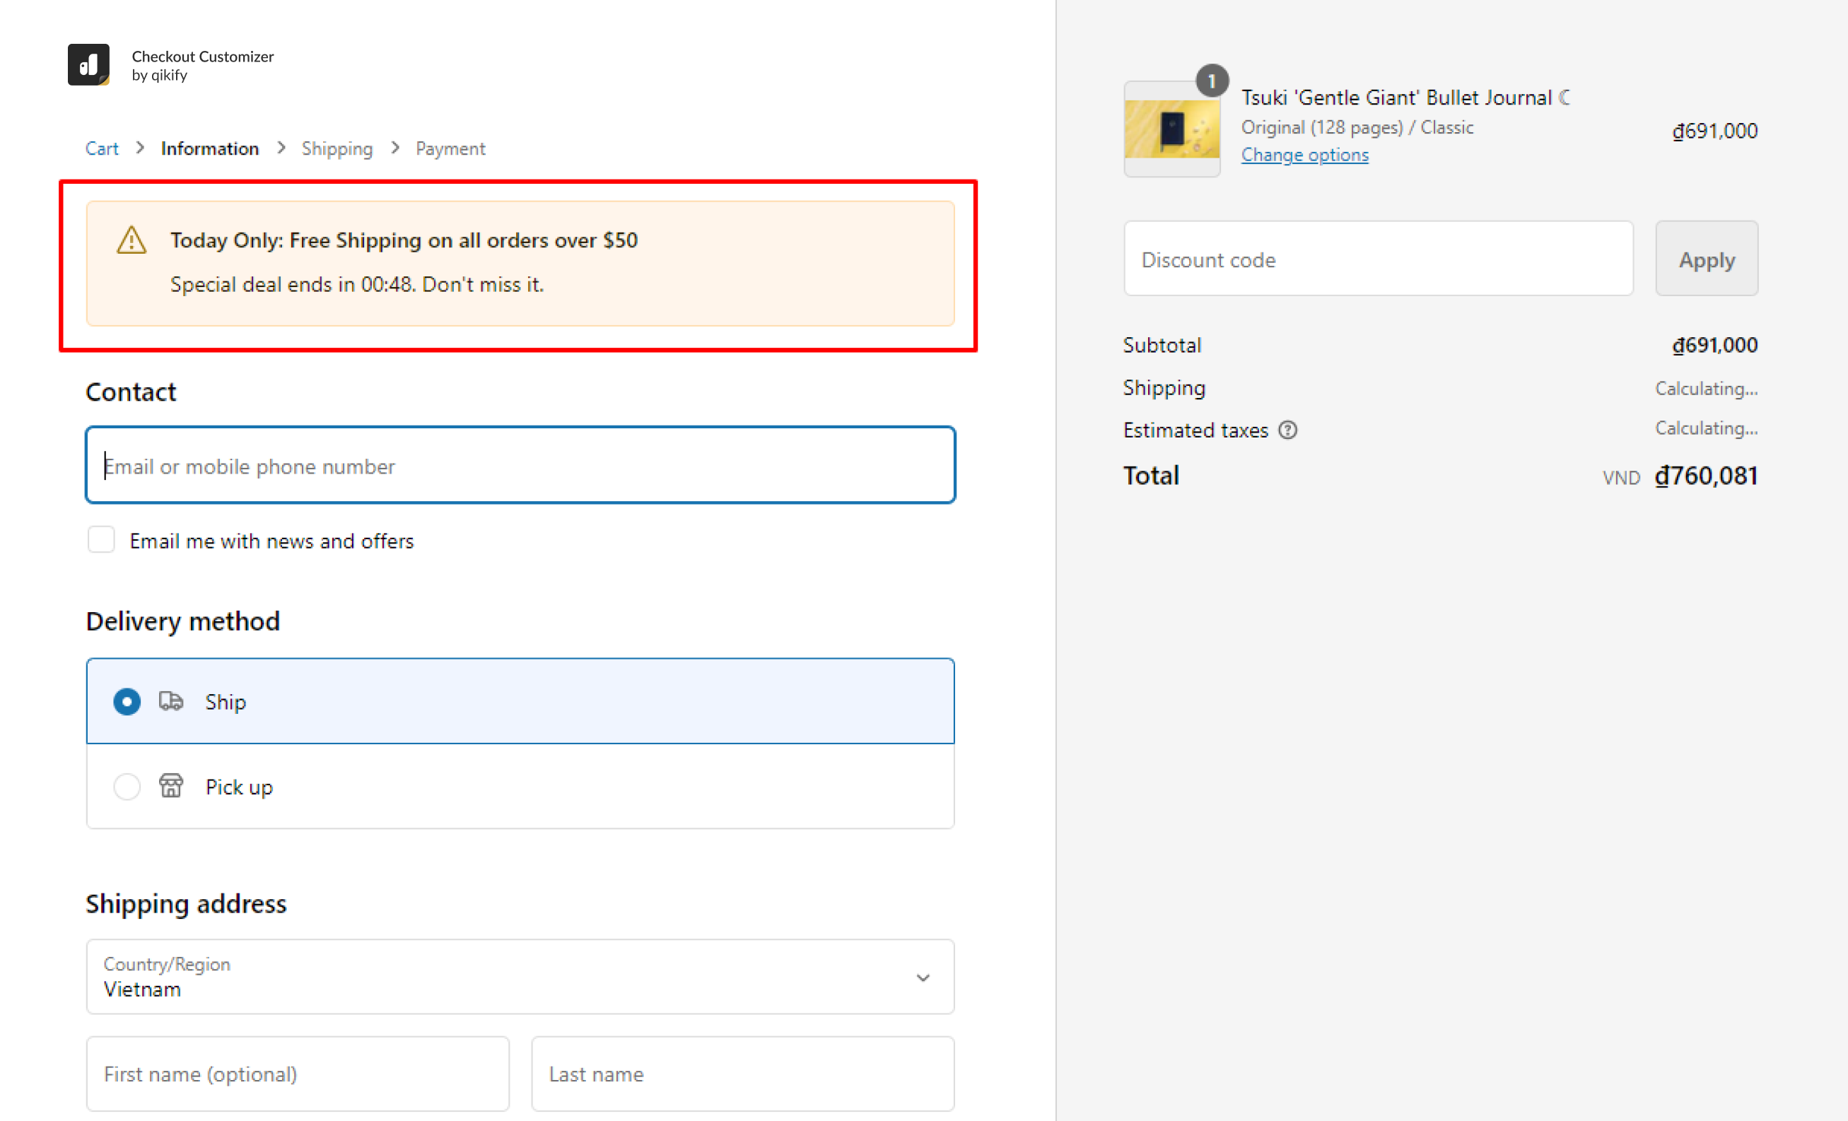Viewport: 1848px width, 1121px height.
Task: Click 'Today Only: Free Shipping' banner heading
Action: 404,240
